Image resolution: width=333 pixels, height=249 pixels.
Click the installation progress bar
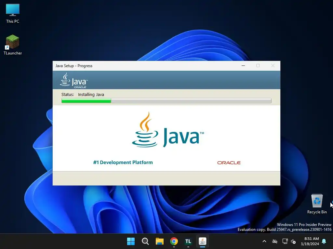pyautogui.click(x=166, y=101)
